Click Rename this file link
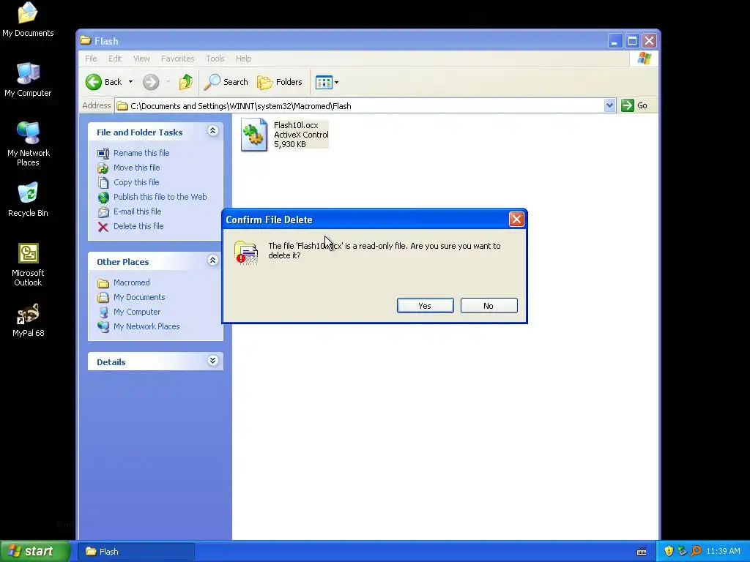 click(x=141, y=153)
